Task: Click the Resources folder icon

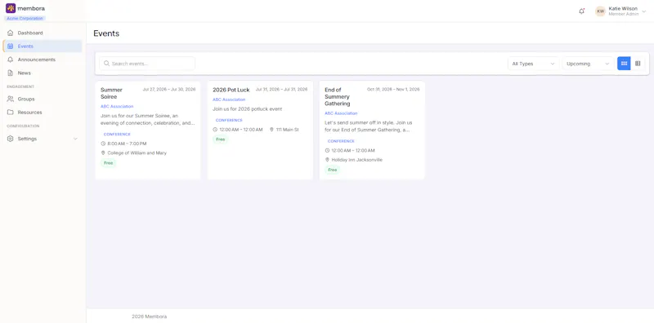Action: (x=11, y=113)
